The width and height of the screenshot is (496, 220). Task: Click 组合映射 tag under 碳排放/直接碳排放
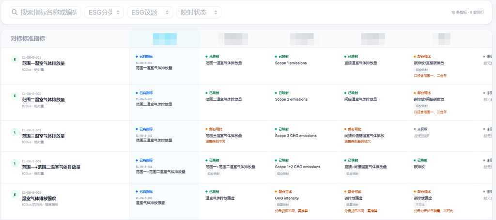coord(421,70)
